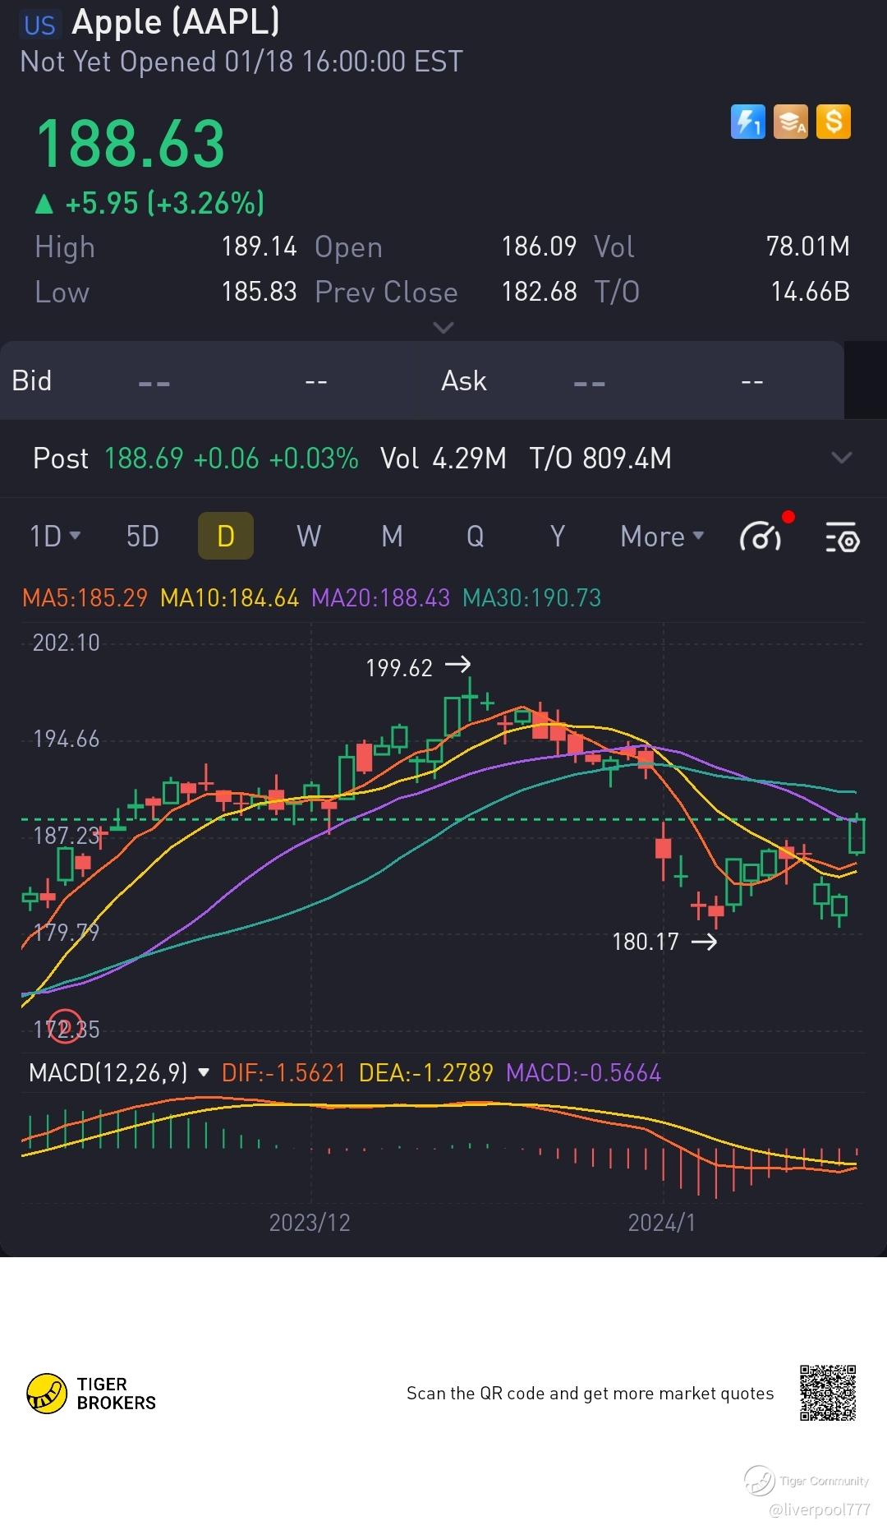Tap the yellow dollar sign icon
887x1530 pixels.
pos(834,122)
